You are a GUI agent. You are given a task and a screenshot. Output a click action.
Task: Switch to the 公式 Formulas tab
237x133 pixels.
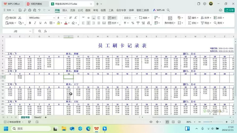pos(81,10)
